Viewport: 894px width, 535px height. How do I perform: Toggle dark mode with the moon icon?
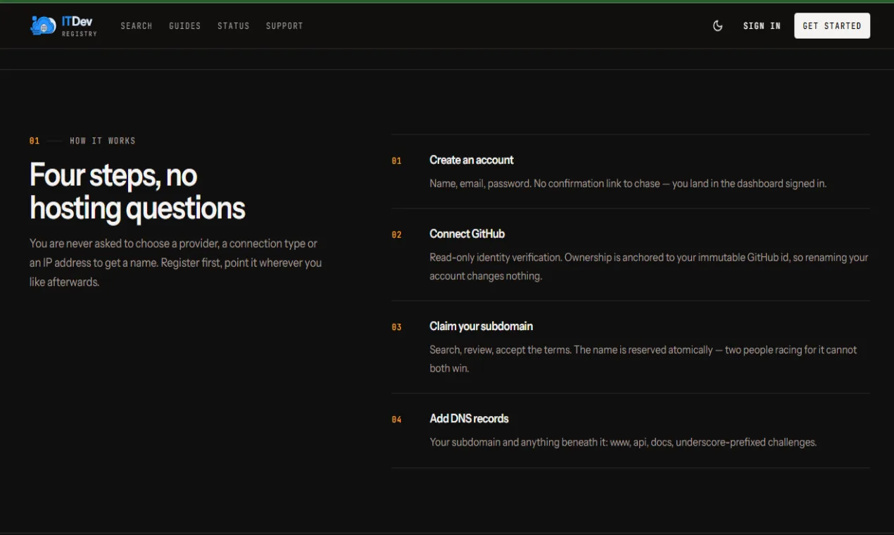pos(718,26)
